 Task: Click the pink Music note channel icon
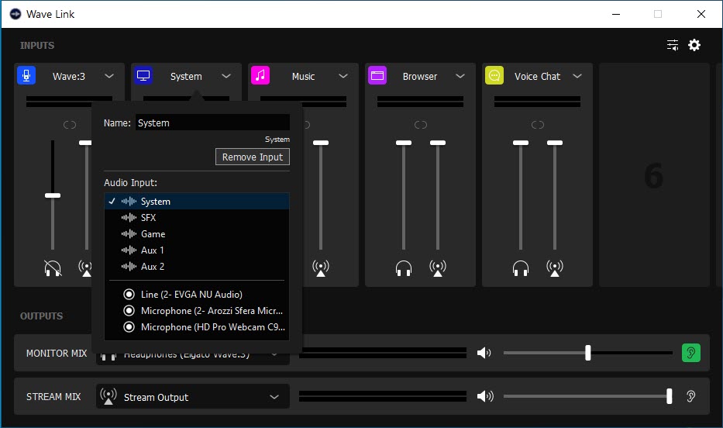(x=260, y=75)
